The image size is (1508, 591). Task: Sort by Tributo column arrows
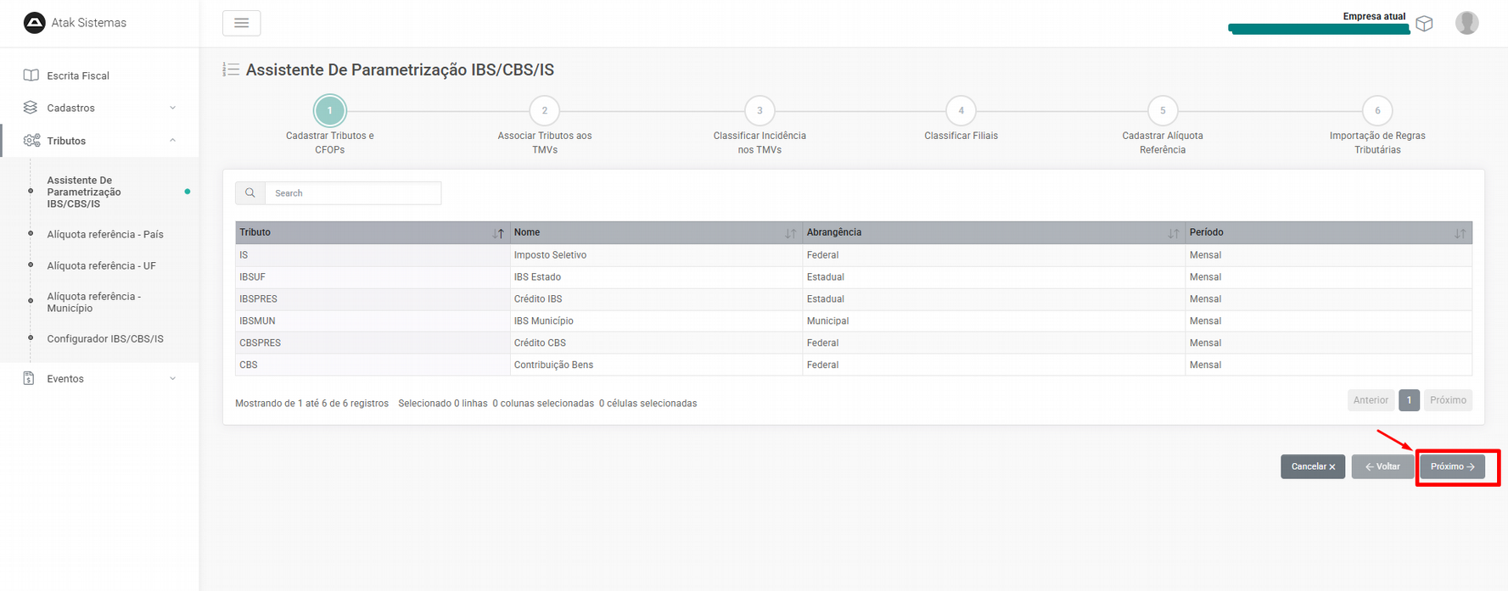click(498, 233)
